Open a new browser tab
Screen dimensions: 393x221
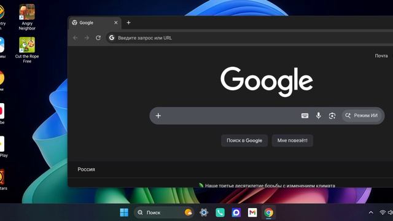click(x=128, y=23)
